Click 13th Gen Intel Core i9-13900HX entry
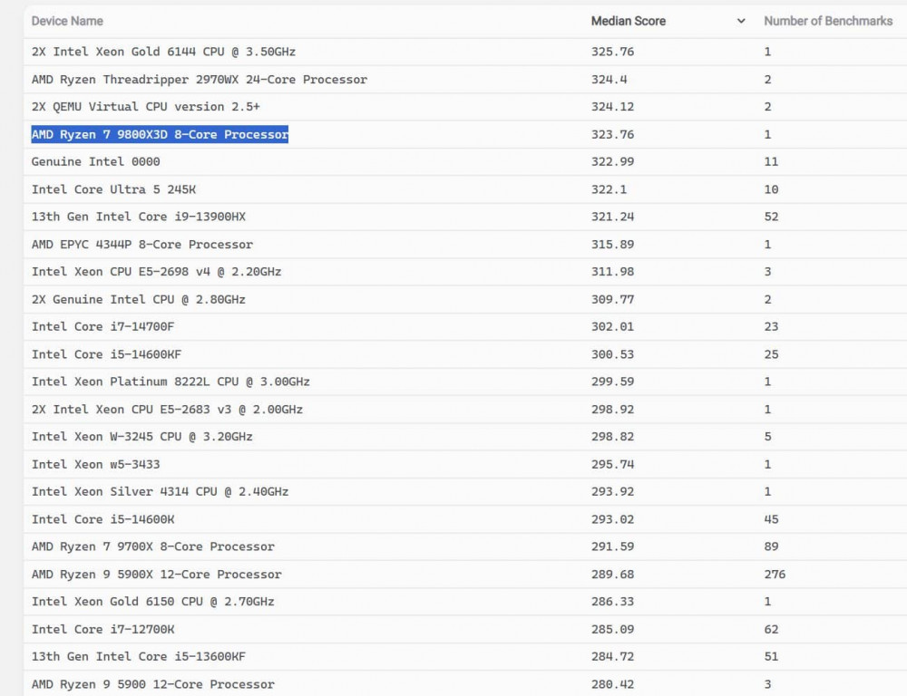 [x=139, y=217]
